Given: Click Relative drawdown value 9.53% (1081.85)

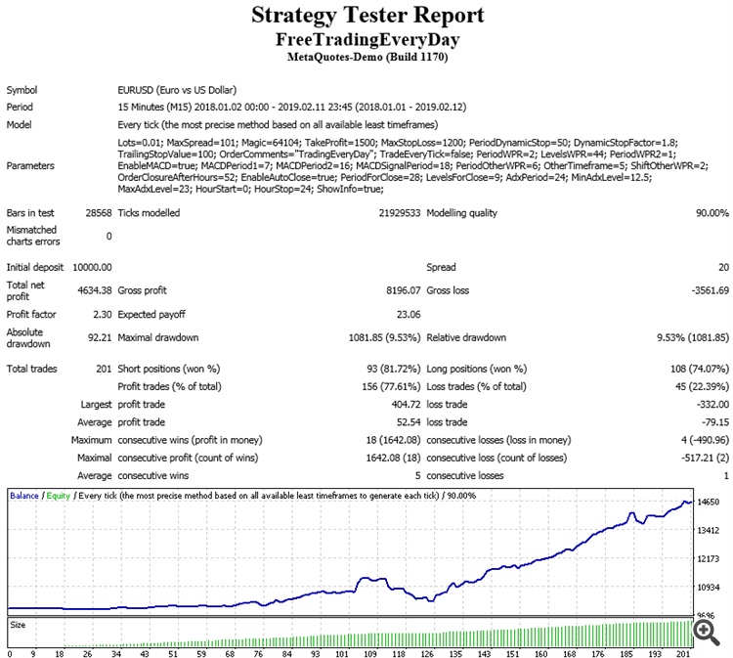Looking at the screenshot, I should pyautogui.click(x=693, y=338).
